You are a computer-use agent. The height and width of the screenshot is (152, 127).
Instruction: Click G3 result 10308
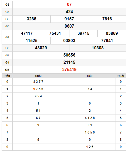pyautogui.click(x=98, y=48)
